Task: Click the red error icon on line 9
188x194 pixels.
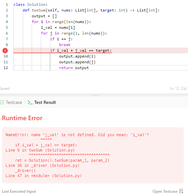Action: coord(5,50)
